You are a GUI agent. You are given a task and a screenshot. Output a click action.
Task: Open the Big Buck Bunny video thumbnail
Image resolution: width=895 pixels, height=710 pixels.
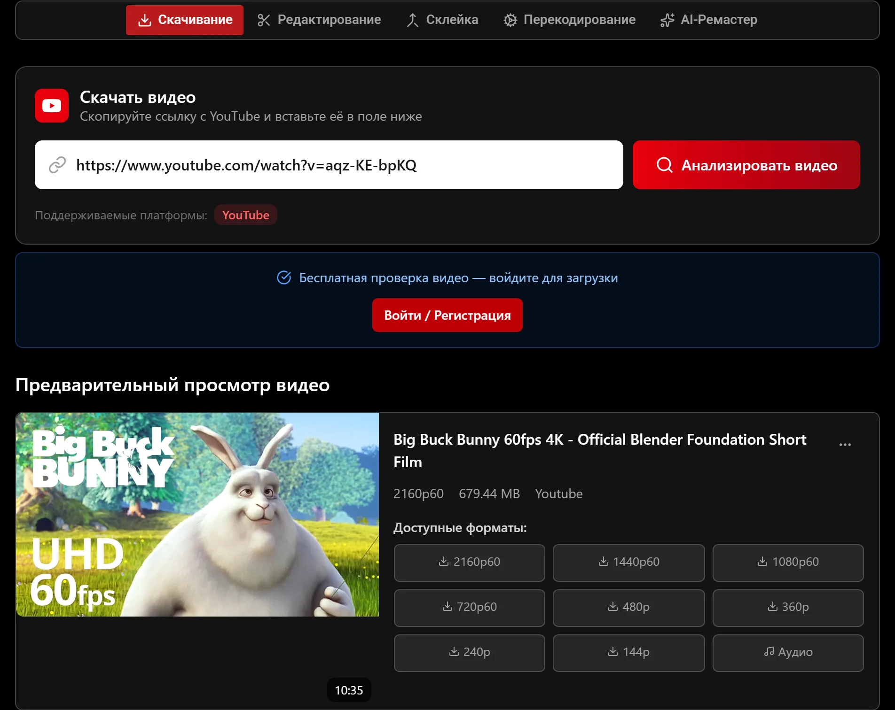(x=197, y=515)
